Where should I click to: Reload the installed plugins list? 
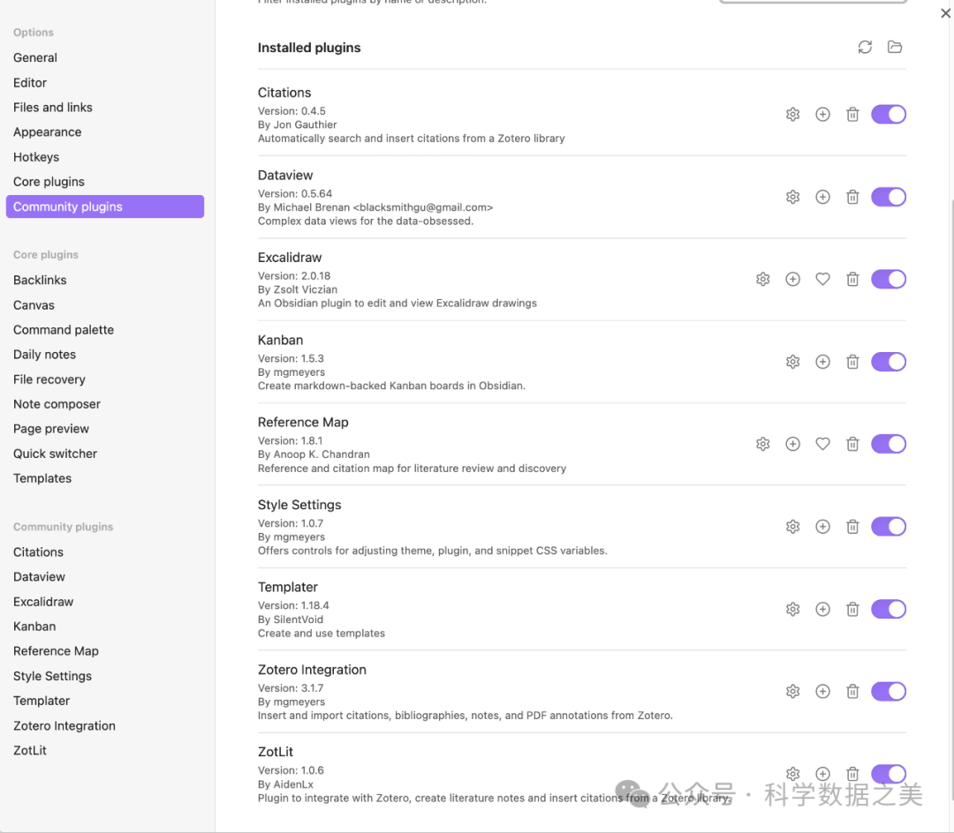coord(865,48)
